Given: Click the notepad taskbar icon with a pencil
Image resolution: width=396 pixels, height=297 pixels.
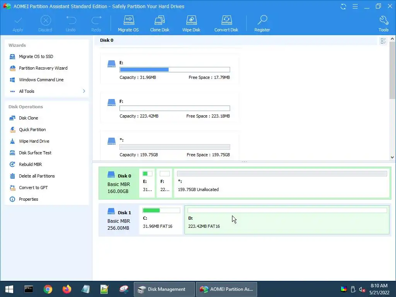Looking at the screenshot, I should 104,289.
